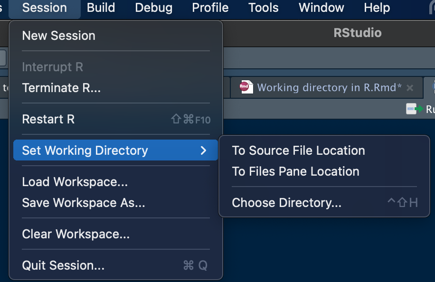Click Clear Workspace... menu item

116,234
